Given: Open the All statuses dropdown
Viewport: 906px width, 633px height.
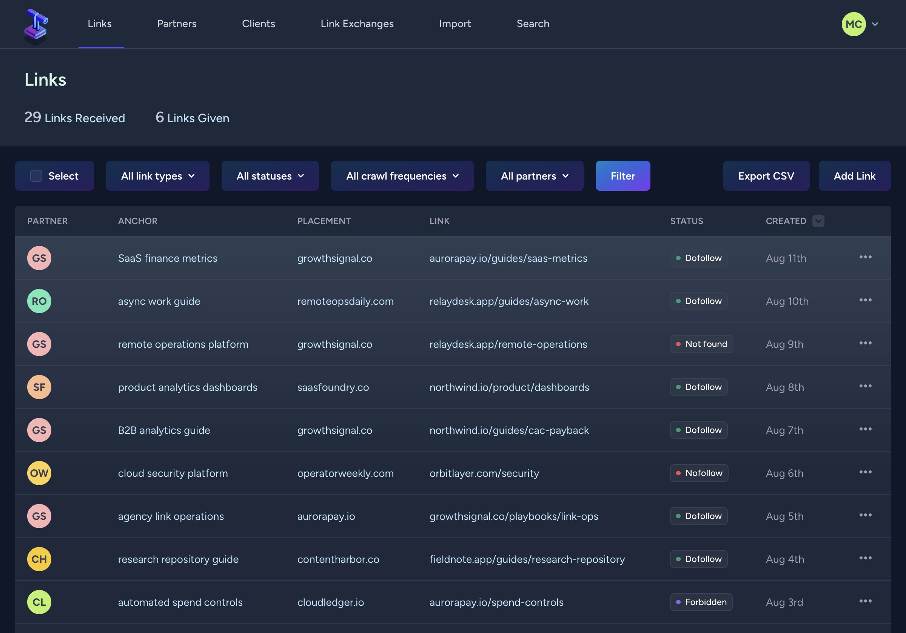Looking at the screenshot, I should coord(270,176).
